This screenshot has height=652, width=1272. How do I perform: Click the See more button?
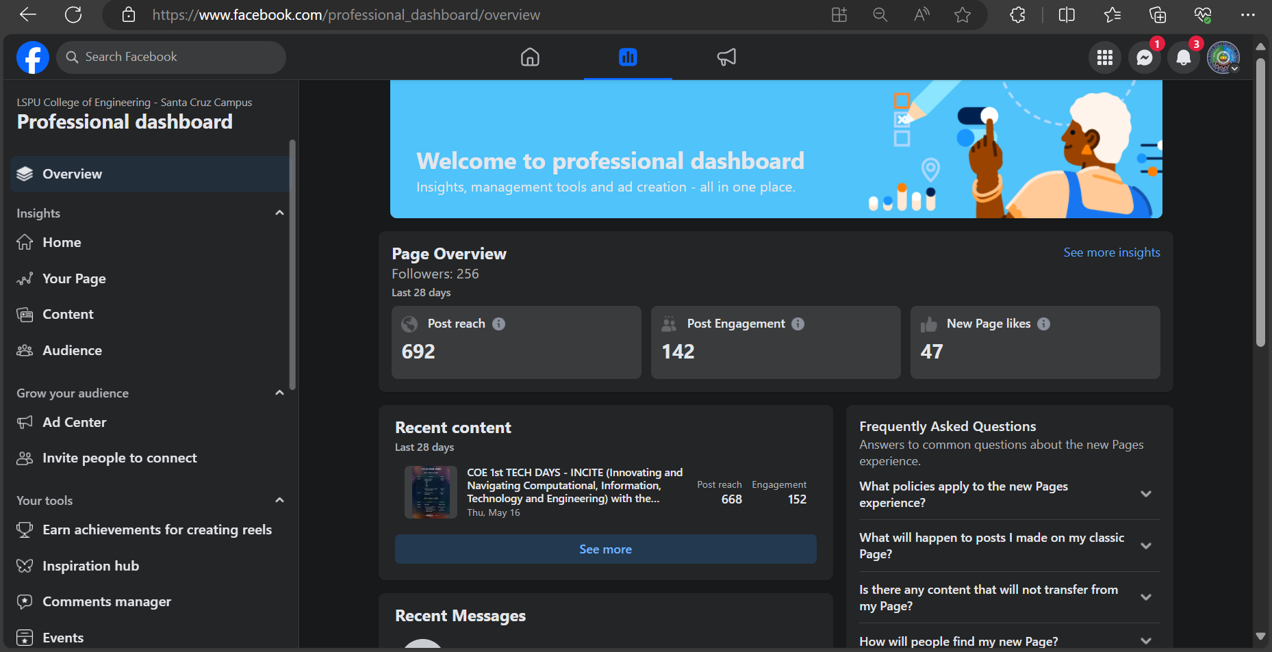(605, 549)
